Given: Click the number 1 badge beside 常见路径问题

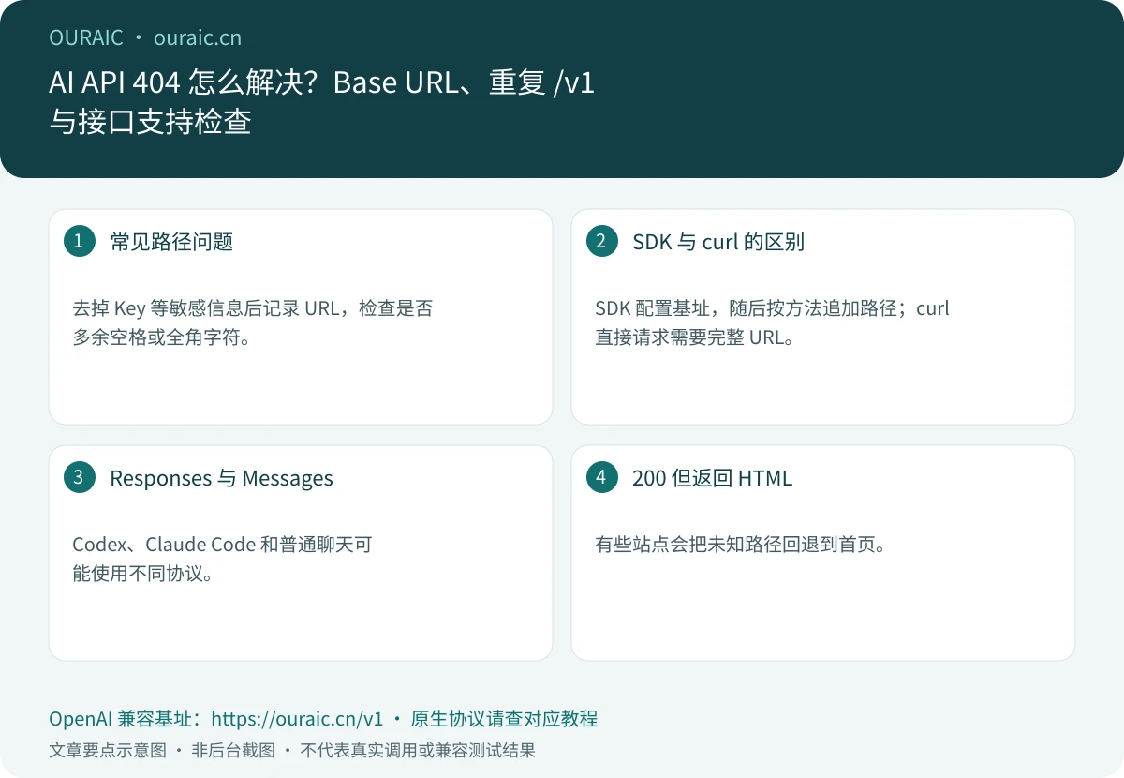Looking at the screenshot, I should click(79, 241).
